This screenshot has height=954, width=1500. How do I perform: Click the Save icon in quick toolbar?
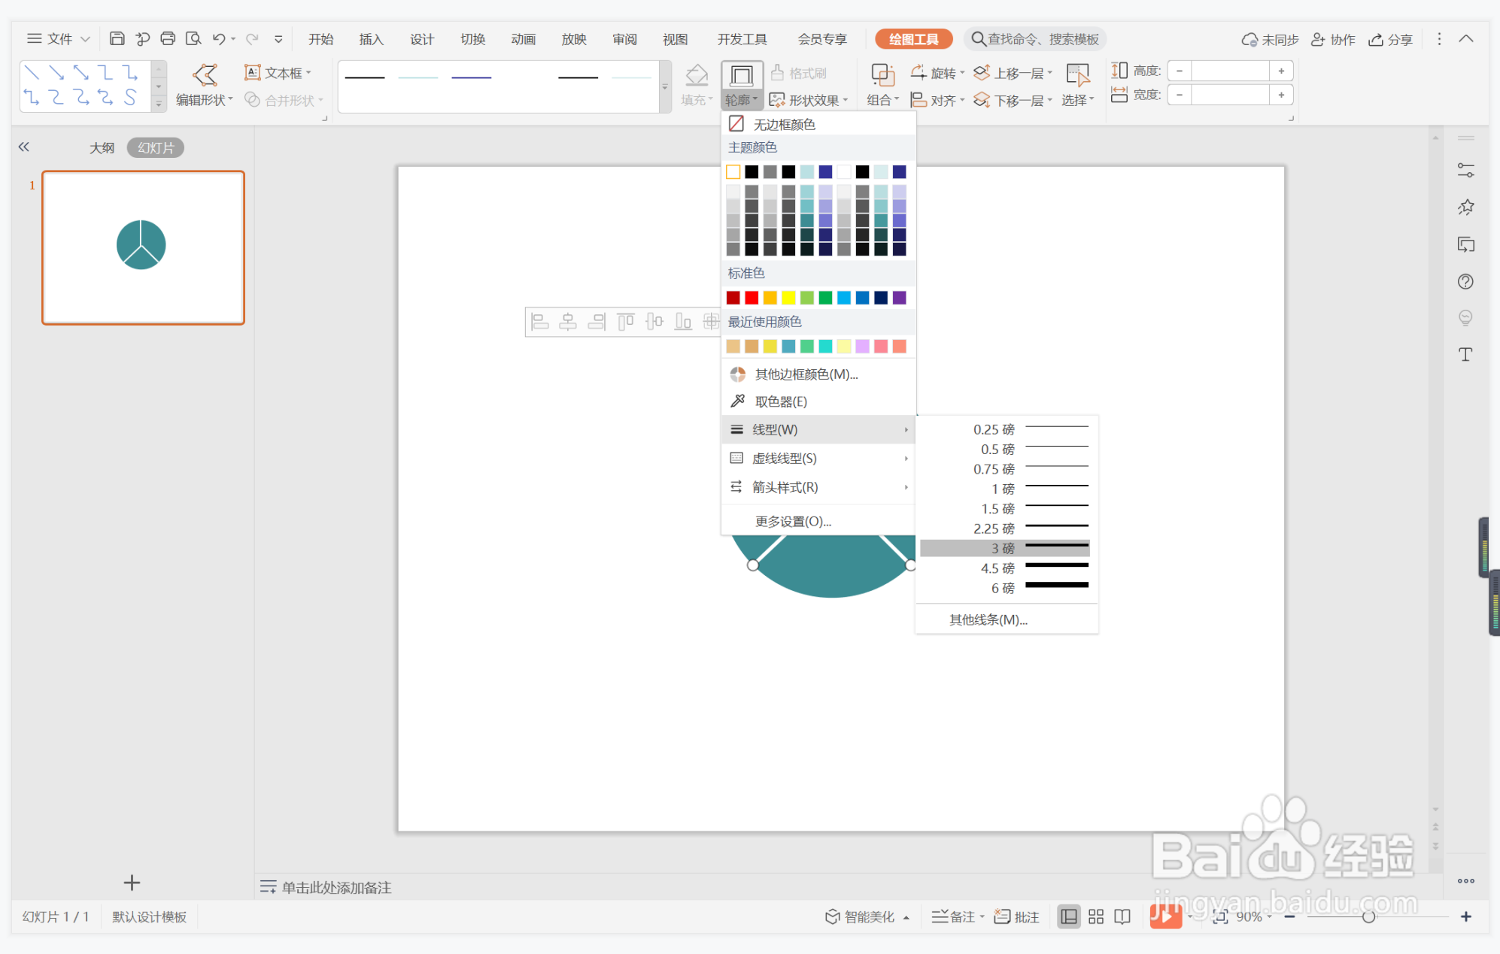117,38
